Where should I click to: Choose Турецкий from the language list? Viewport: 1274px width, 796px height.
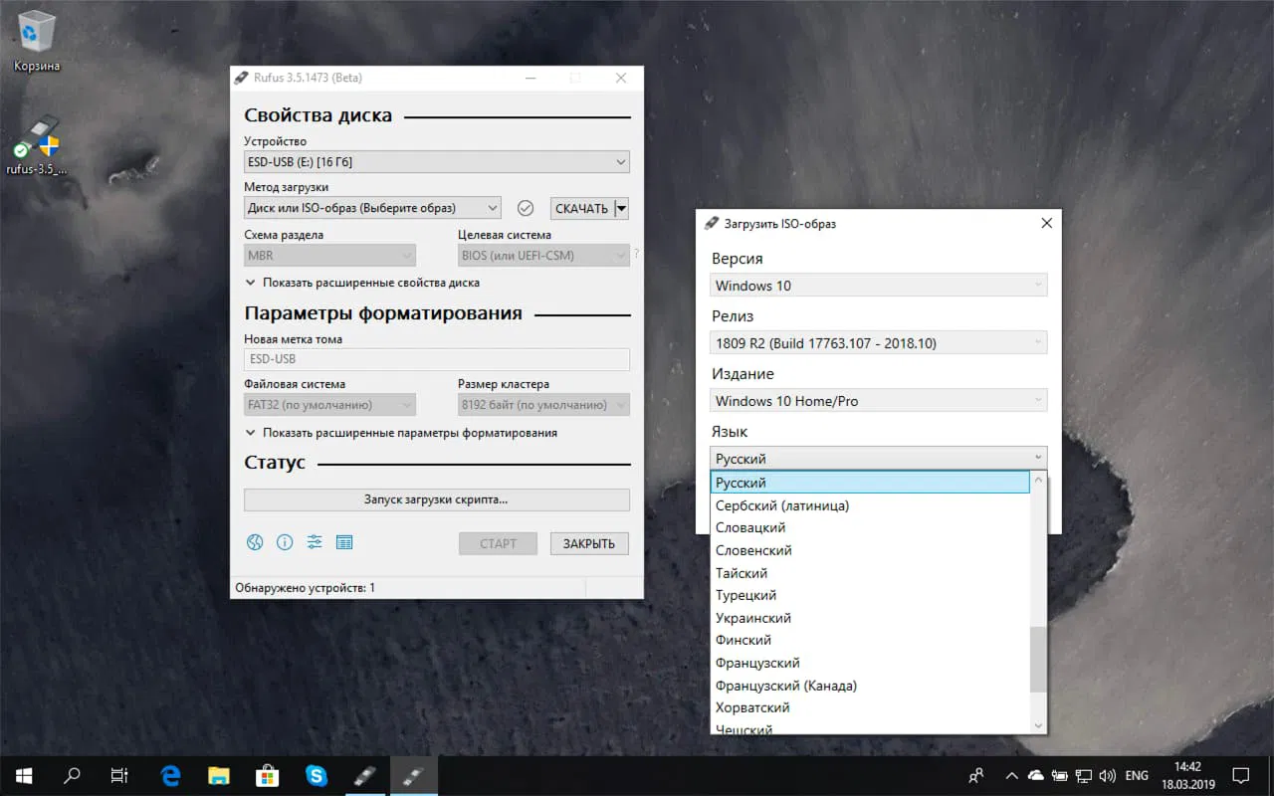click(x=870, y=595)
